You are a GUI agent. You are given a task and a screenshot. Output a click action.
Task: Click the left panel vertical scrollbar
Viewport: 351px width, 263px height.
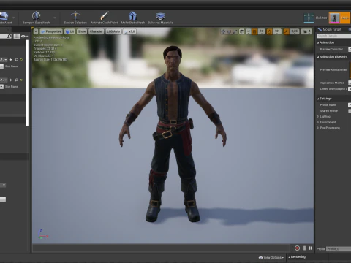27,83
